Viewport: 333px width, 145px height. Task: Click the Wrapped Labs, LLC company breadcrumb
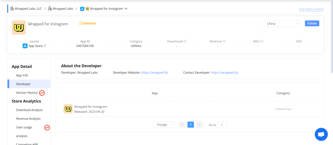click(26, 9)
